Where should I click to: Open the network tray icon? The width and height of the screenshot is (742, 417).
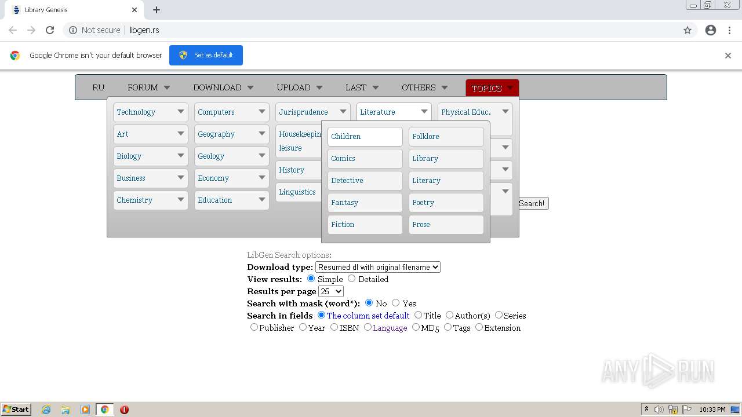tap(673, 409)
